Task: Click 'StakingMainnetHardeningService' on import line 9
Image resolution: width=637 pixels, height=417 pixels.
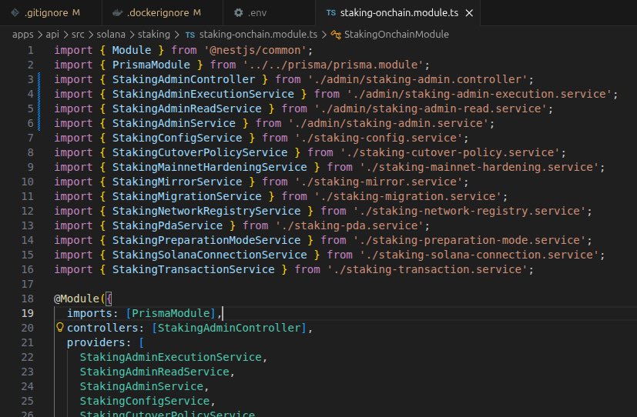Action: [x=210, y=167]
